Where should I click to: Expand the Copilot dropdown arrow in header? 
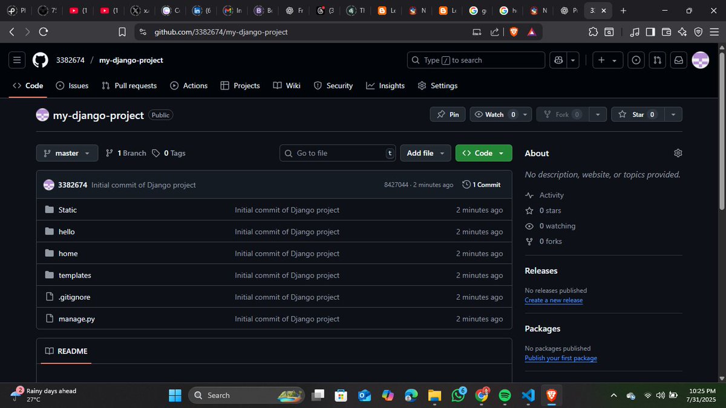pos(572,60)
